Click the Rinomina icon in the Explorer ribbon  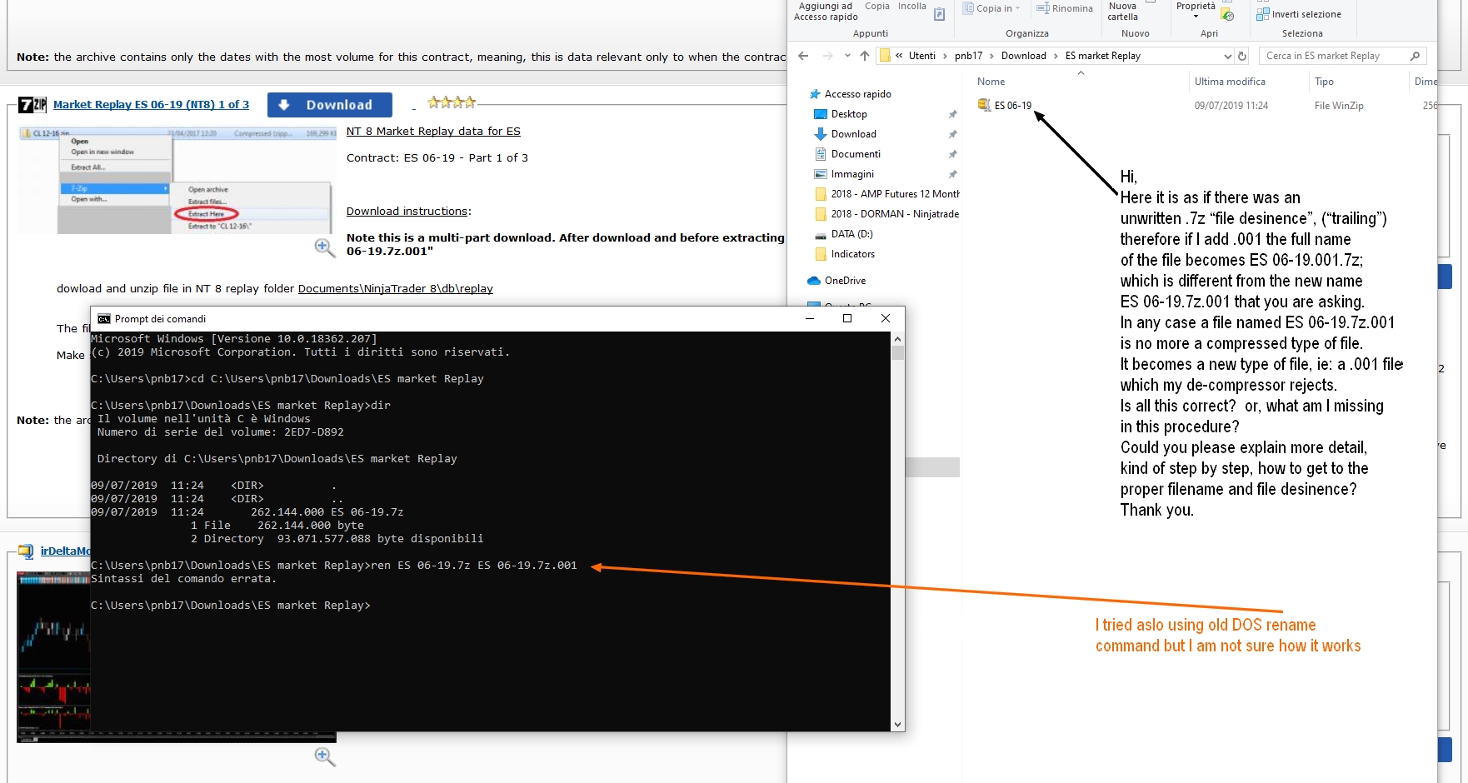pos(1042,8)
